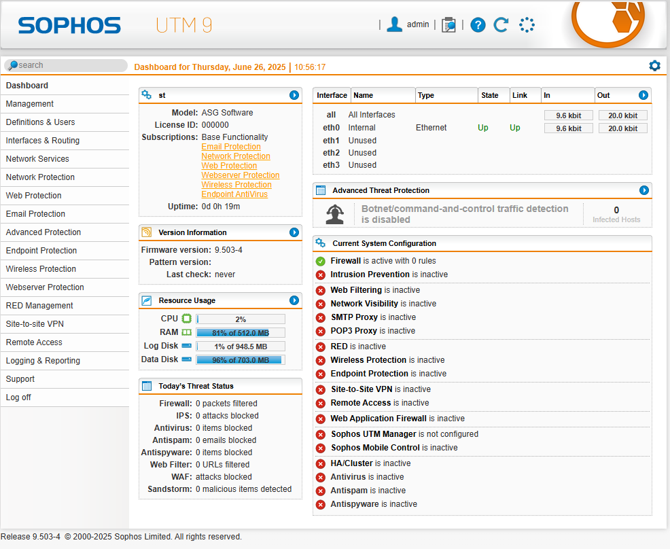
Task: Follow the Email Protection subscription link
Action: 231,147
